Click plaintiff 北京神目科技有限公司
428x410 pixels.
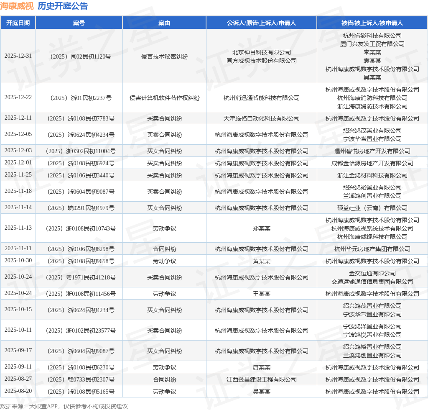[x=262, y=52]
